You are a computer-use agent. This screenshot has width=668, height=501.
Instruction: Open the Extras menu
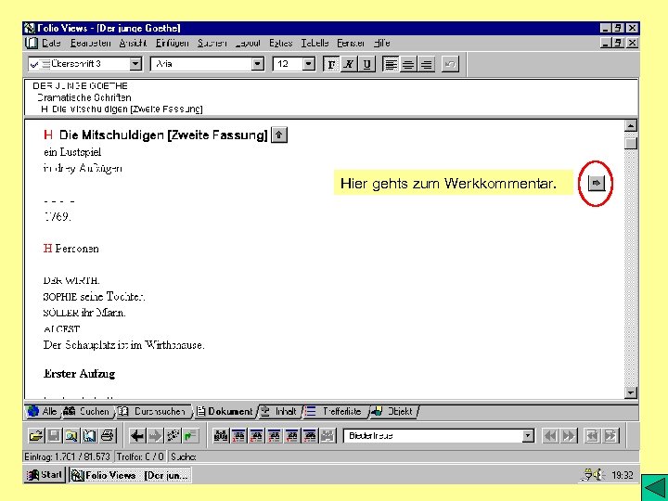281,43
